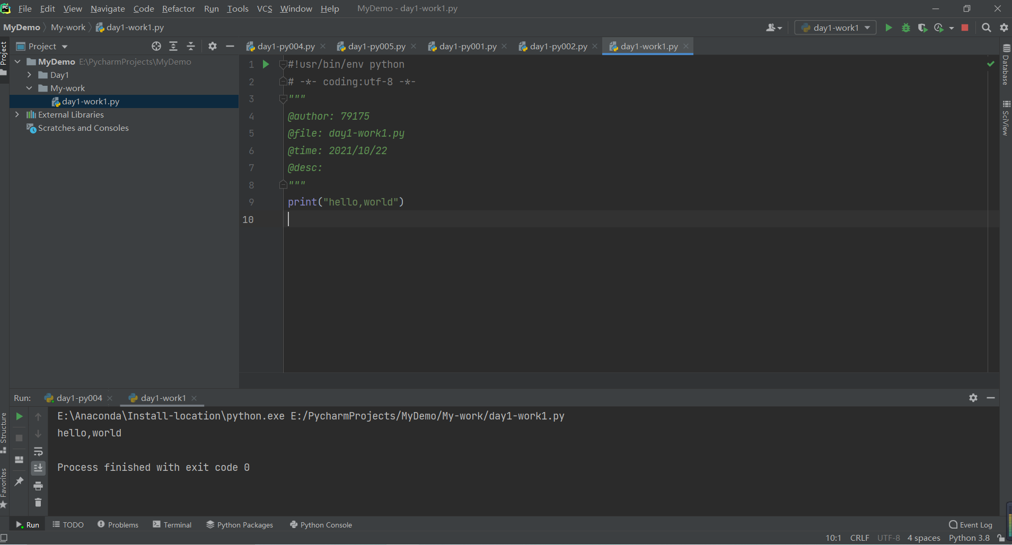The image size is (1012, 545).
Task: Collapse all in Project panel
Action: pyautogui.click(x=191, y=46)
